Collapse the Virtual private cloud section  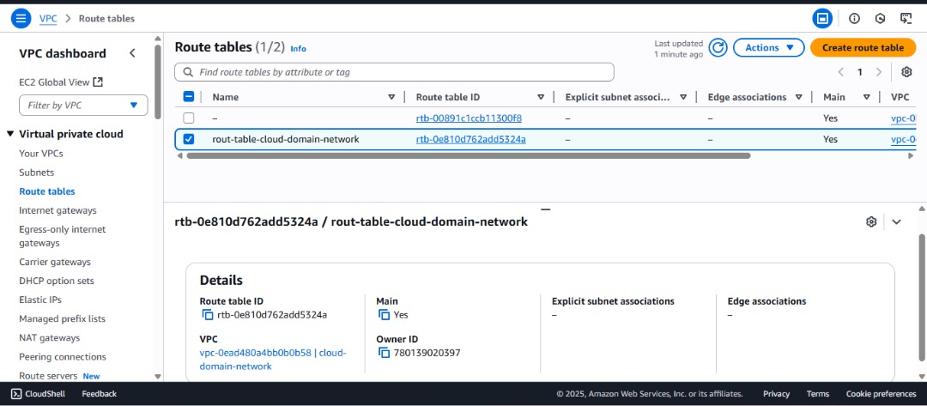[x=10, y=134]
